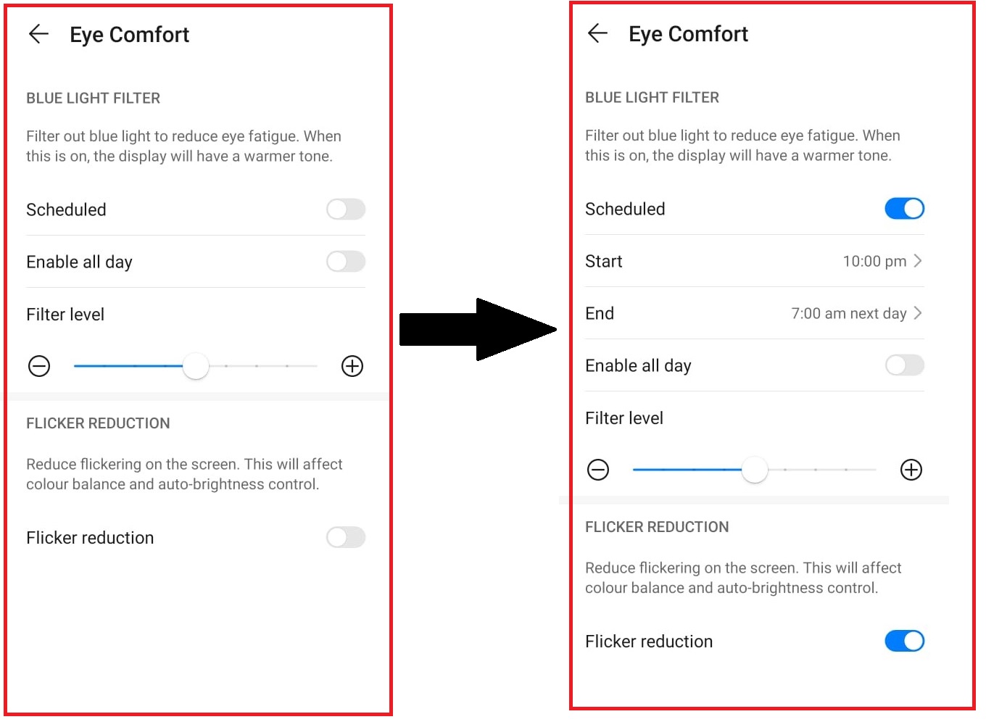Open Start time chevron next to 10:00 pm
Image resolution: width=986 pixels, height=722 pixels.
coord(918,261)
